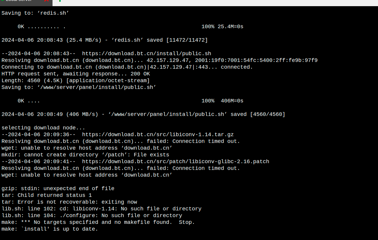Click the mkdir '/patch' File exists error

coord(85,155)
